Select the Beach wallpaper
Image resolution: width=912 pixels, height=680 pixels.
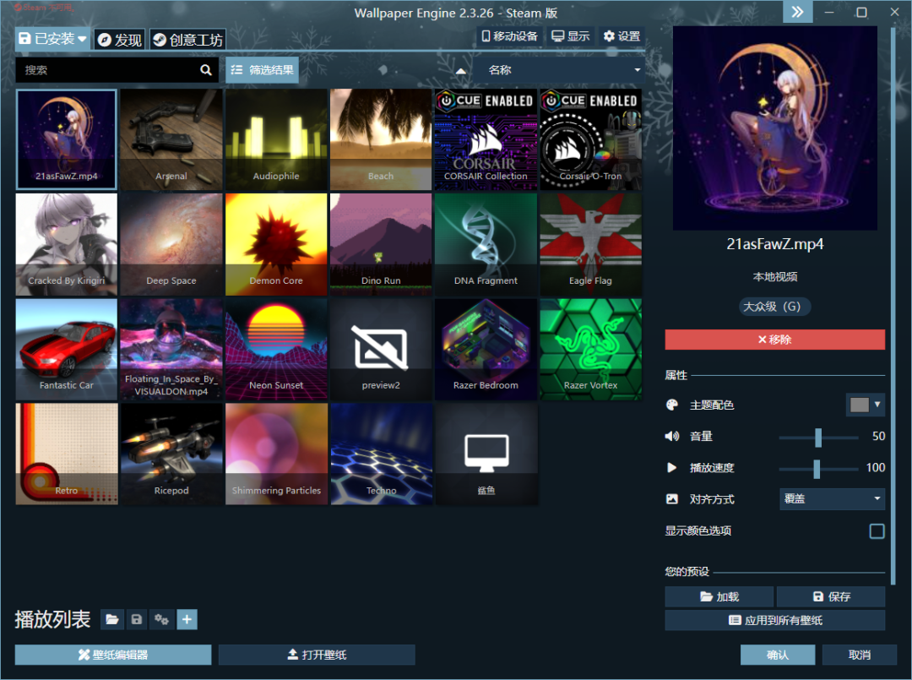[381, 139]
